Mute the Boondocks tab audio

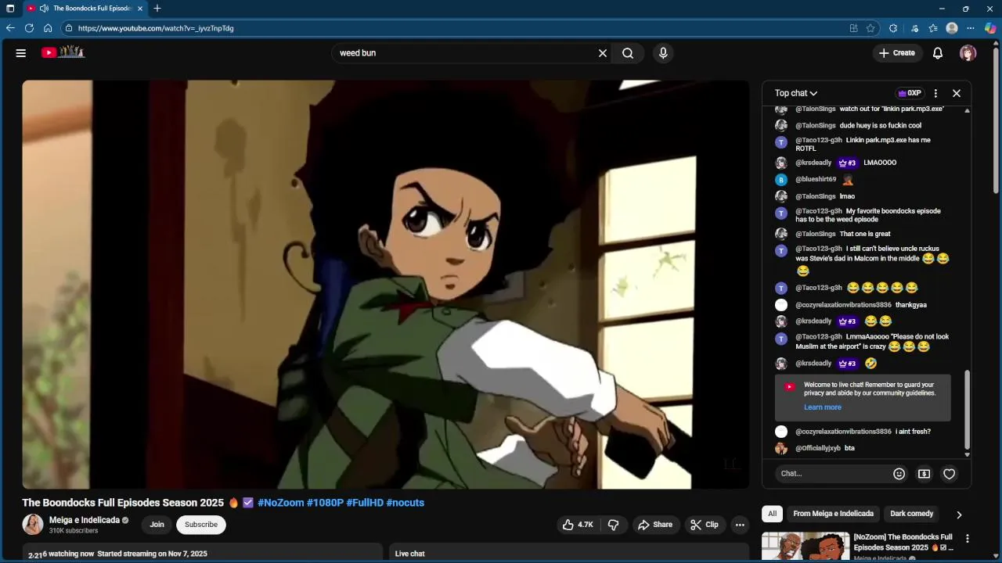coord(44,9)
